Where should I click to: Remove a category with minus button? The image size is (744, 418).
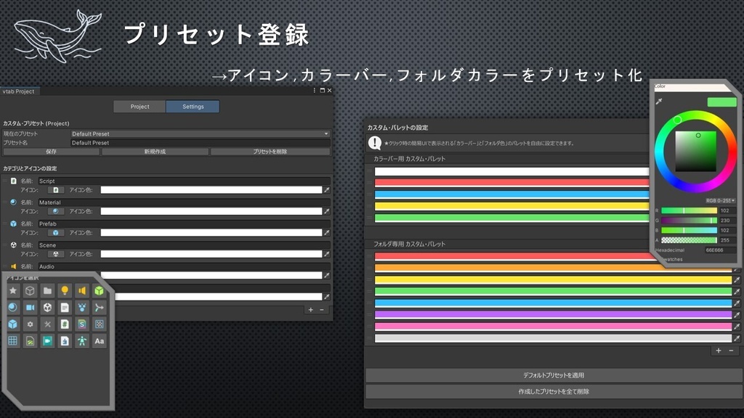322,309
